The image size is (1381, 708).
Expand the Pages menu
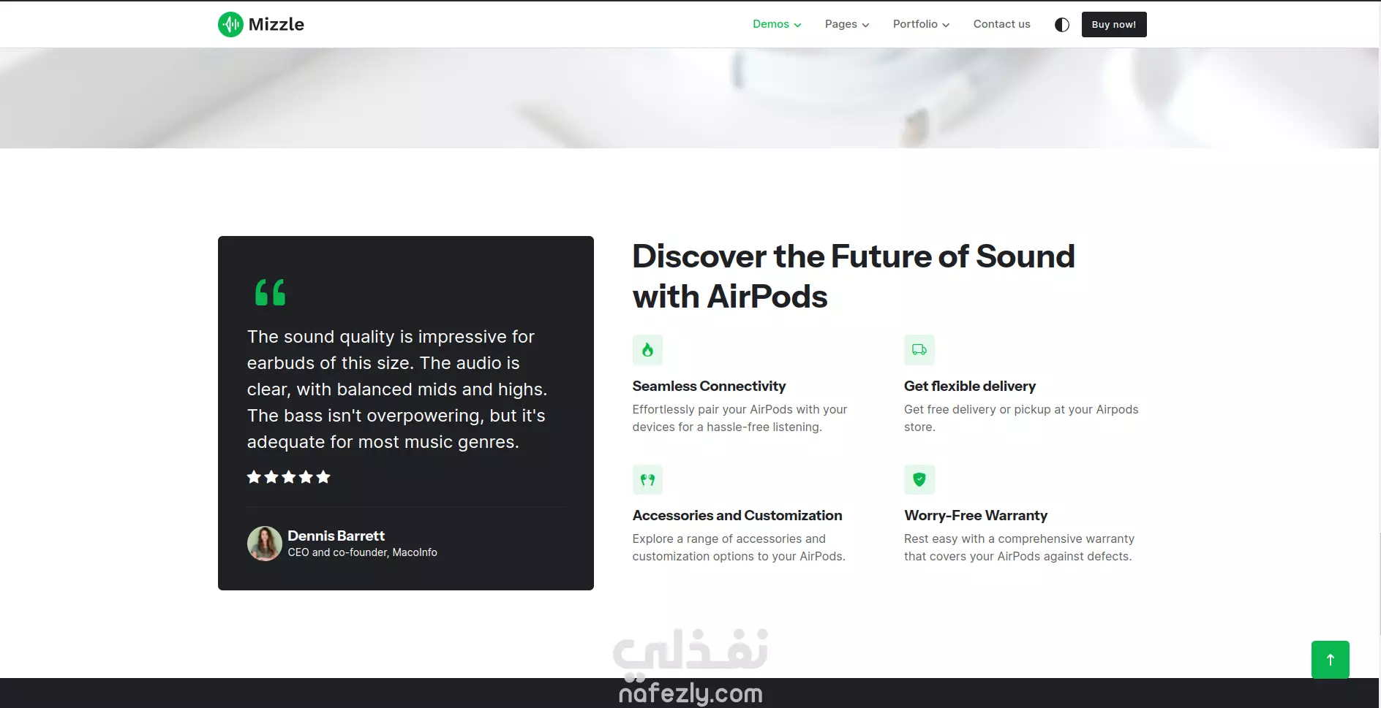tap(847, 24)
